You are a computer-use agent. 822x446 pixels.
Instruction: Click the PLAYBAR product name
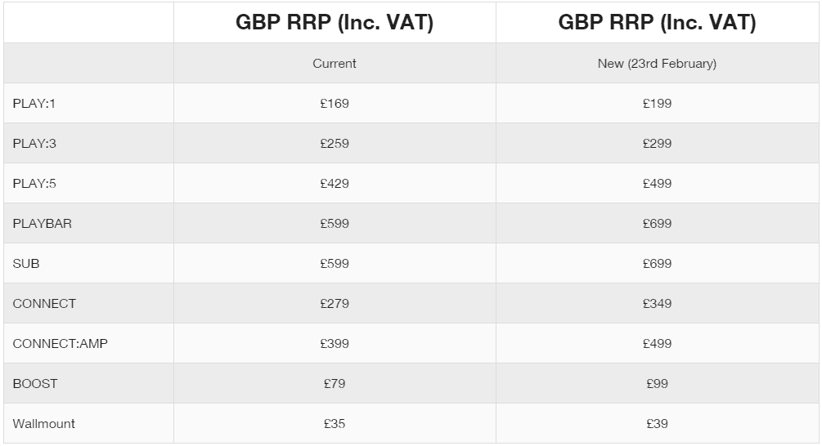42,224
